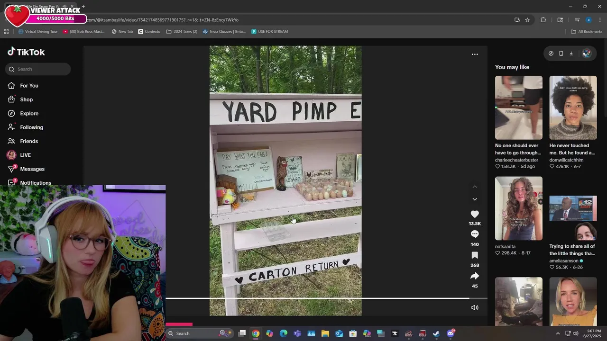Screen dimensions: 607x341
Task: Open volume control in system tray
Action: [576, 333]
